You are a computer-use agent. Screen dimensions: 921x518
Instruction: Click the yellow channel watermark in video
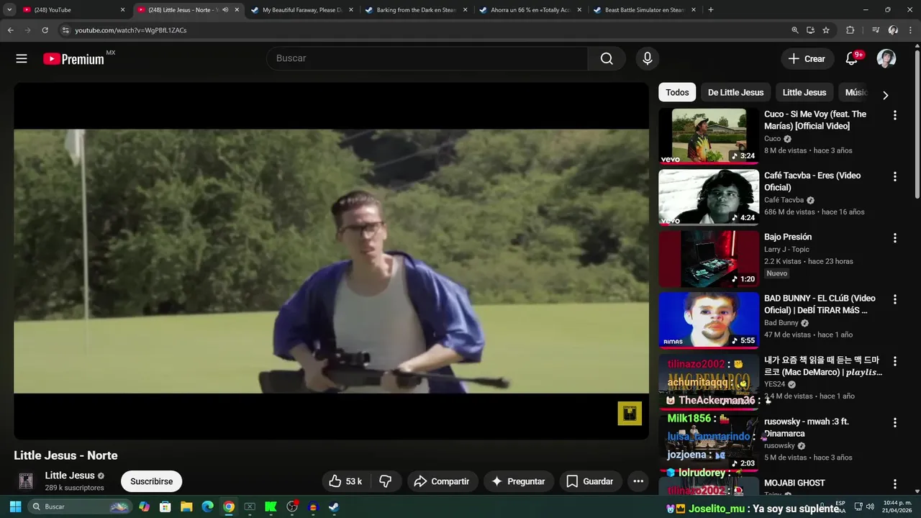pos(630,413)
